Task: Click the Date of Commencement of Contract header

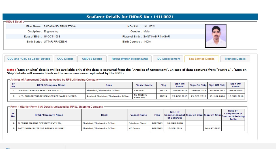Action: point(175,115)
